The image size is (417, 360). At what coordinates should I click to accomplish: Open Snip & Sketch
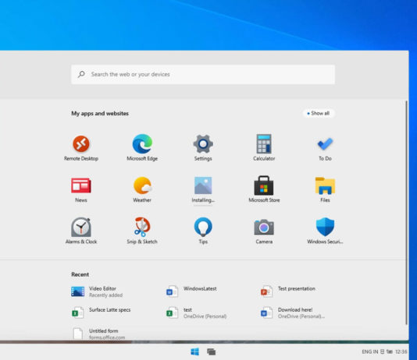click(x=142, y=231)
